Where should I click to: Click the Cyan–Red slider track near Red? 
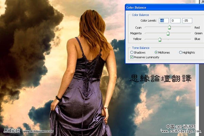pos(185,27)
